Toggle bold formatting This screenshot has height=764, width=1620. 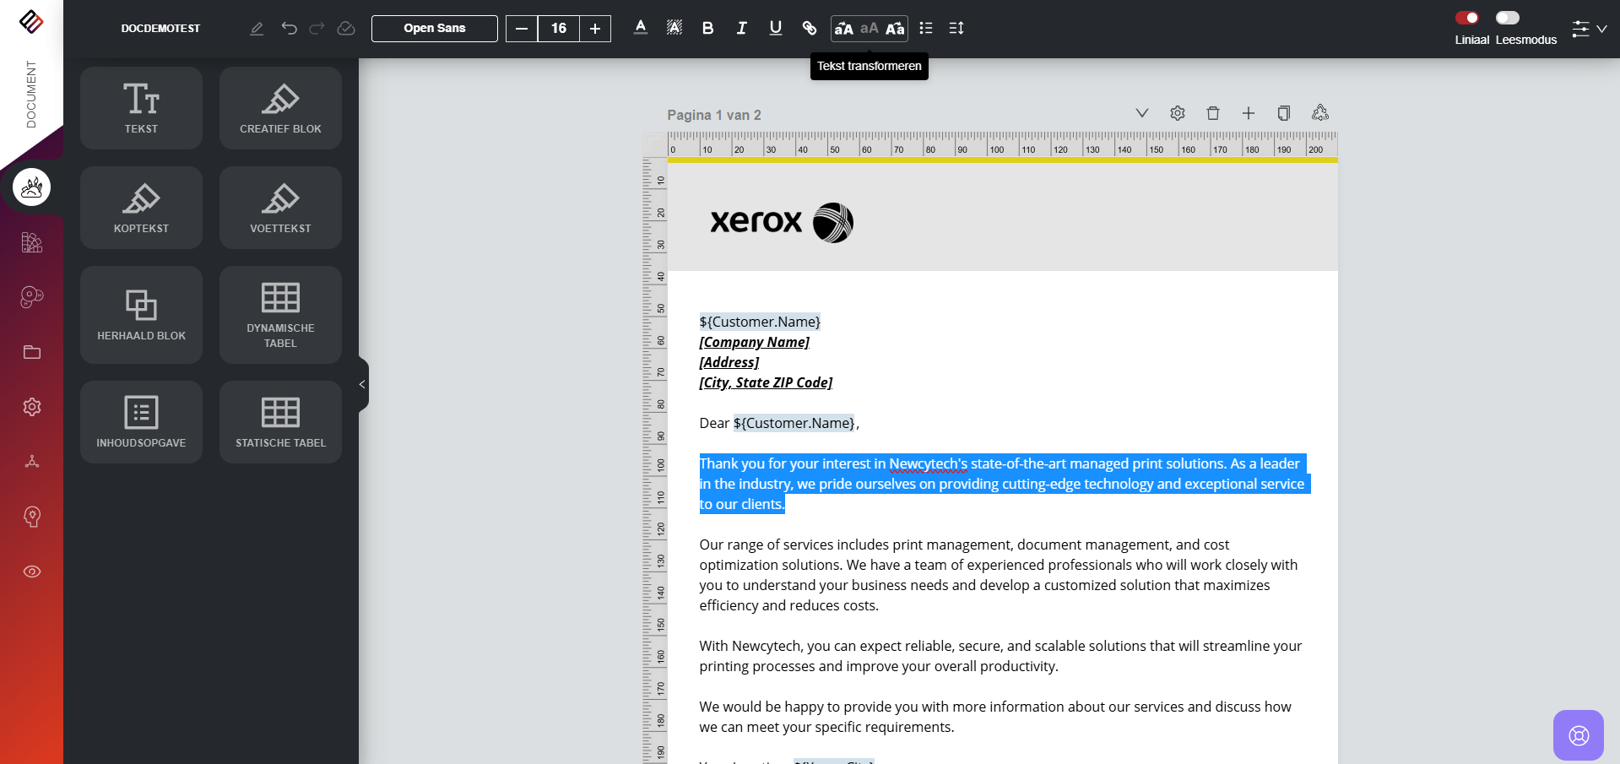(x=707, y=28)
